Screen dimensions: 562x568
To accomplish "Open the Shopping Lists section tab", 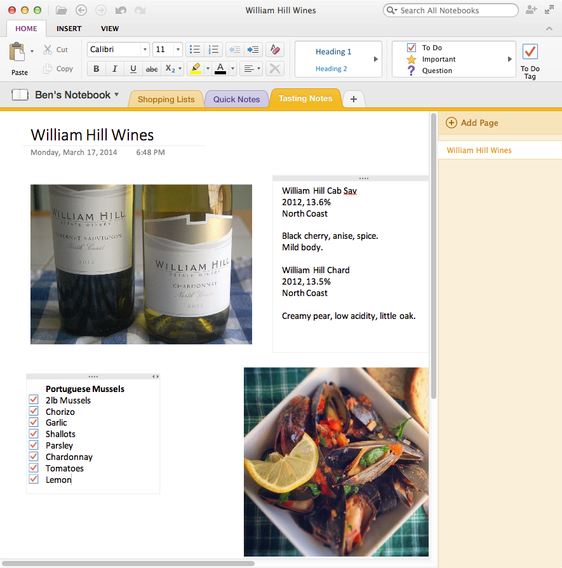I will click(x=166, y=99).
